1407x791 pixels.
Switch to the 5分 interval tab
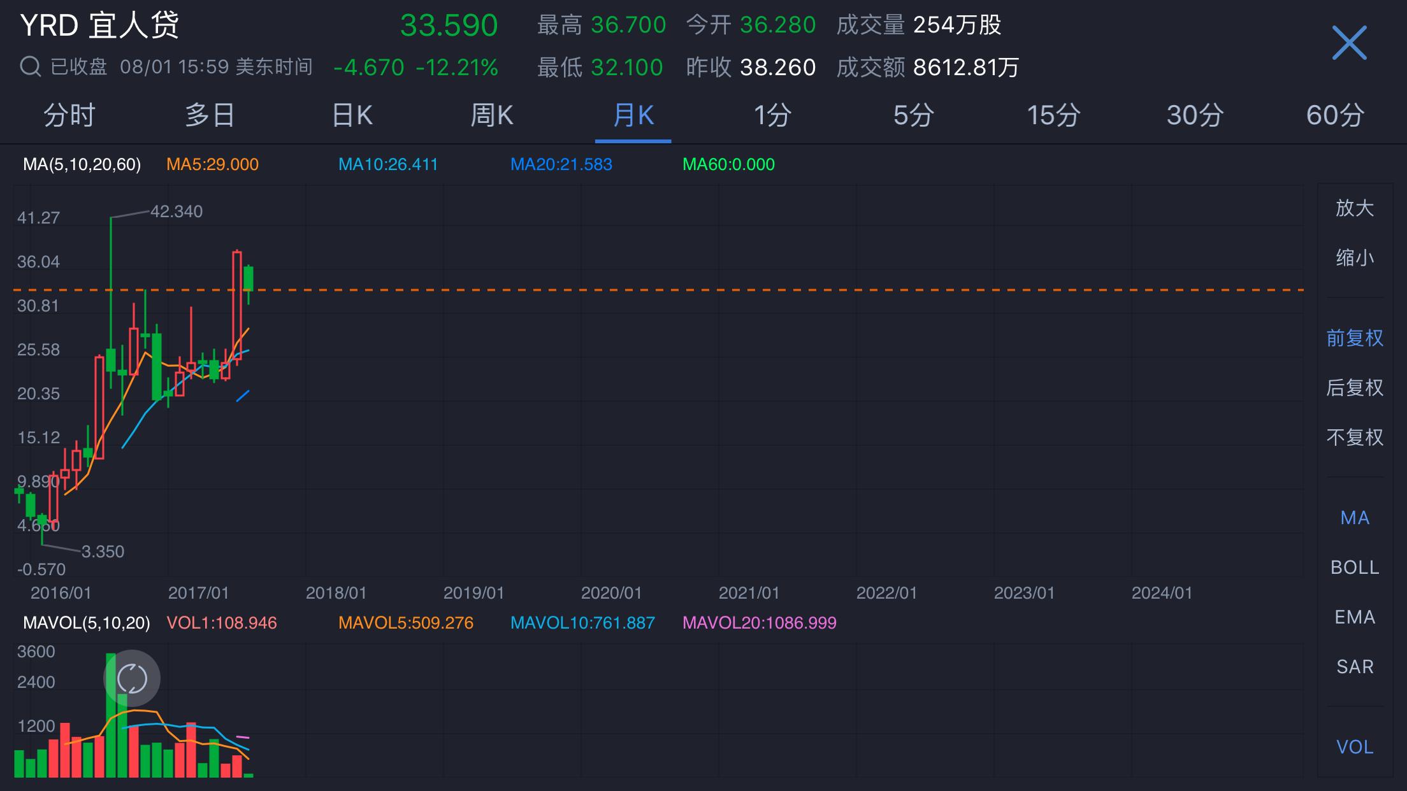pos(914,115)
